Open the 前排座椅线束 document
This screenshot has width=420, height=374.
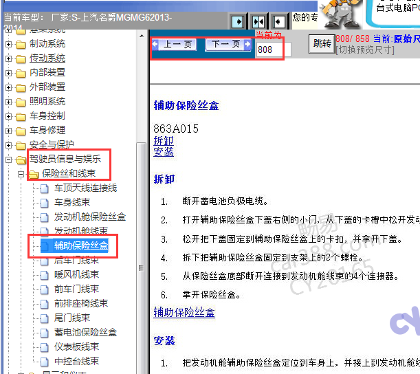pyautogui.click(x=81, y=304)
